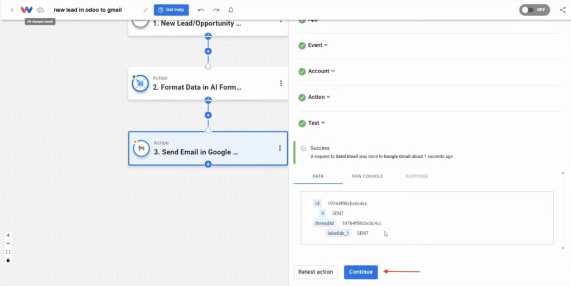The width and height of the screenshot is (571, 286).
Task: Switch to the RESPONSE tab
Action: 417,176
